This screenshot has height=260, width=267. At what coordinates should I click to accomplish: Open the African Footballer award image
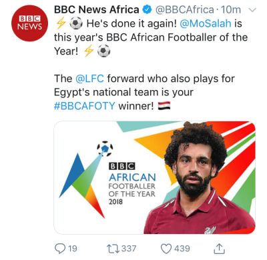click(155, 177)
